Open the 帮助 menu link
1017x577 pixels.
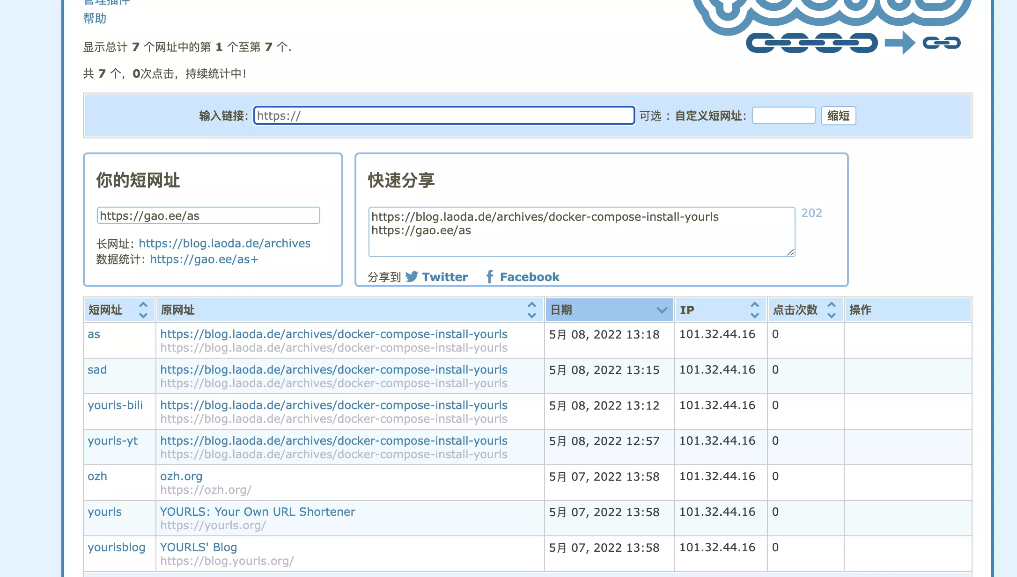pos(95,19)
